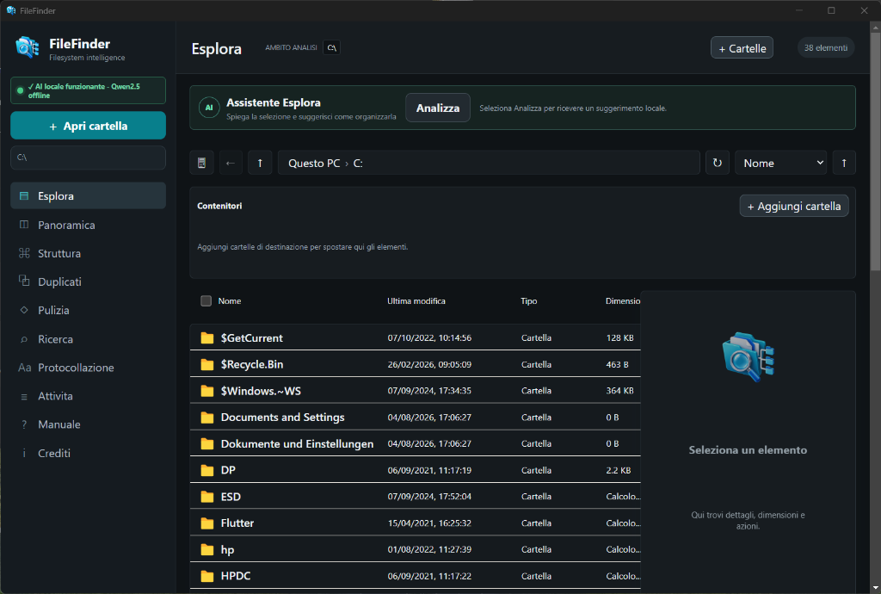Toggle sort direction arrow next to Nome
The height and width of the screenshot is (594, 881).
click(x=844, y=163)
